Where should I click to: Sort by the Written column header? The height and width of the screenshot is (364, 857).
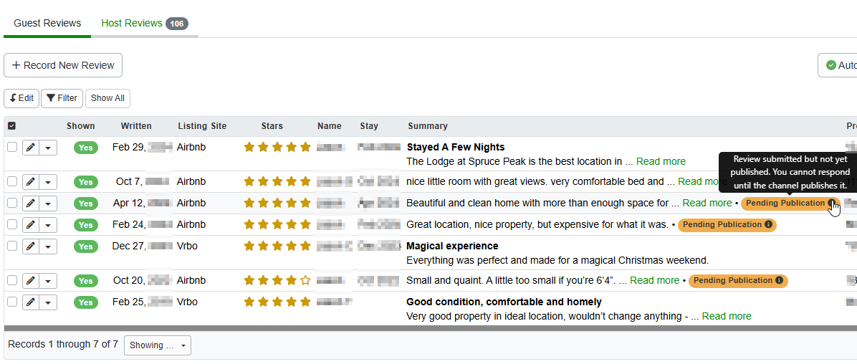click(136, 126)
